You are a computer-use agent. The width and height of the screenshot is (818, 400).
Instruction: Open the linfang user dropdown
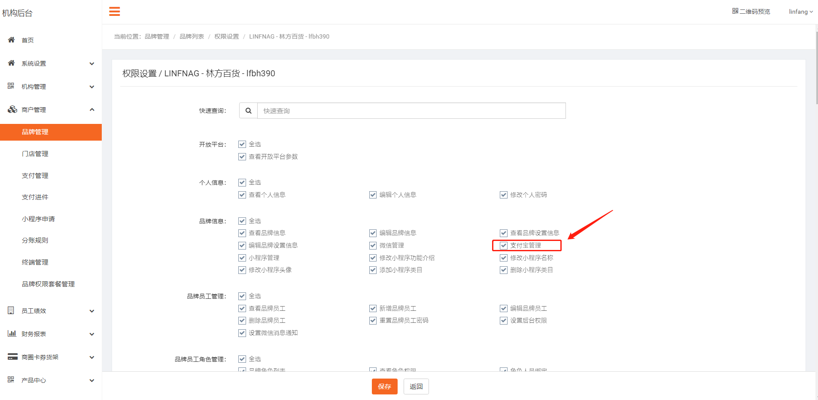pyautogui.click(x=801, y=12)
